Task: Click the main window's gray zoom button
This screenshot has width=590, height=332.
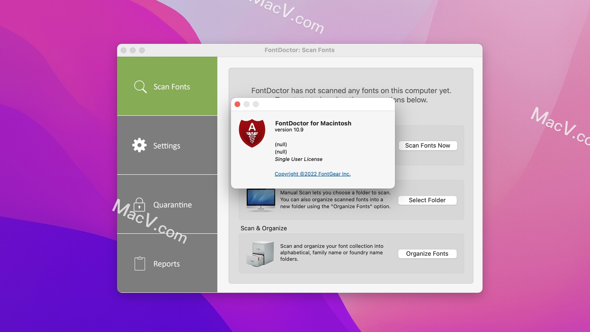Action: (x=142, y=50)
